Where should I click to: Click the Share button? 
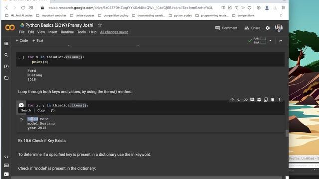(252, 28)
